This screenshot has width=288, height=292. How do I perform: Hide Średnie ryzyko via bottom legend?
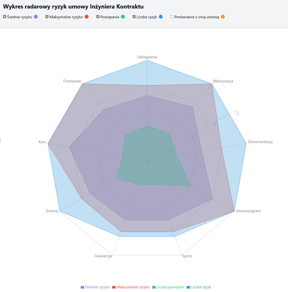coord(95,287)
